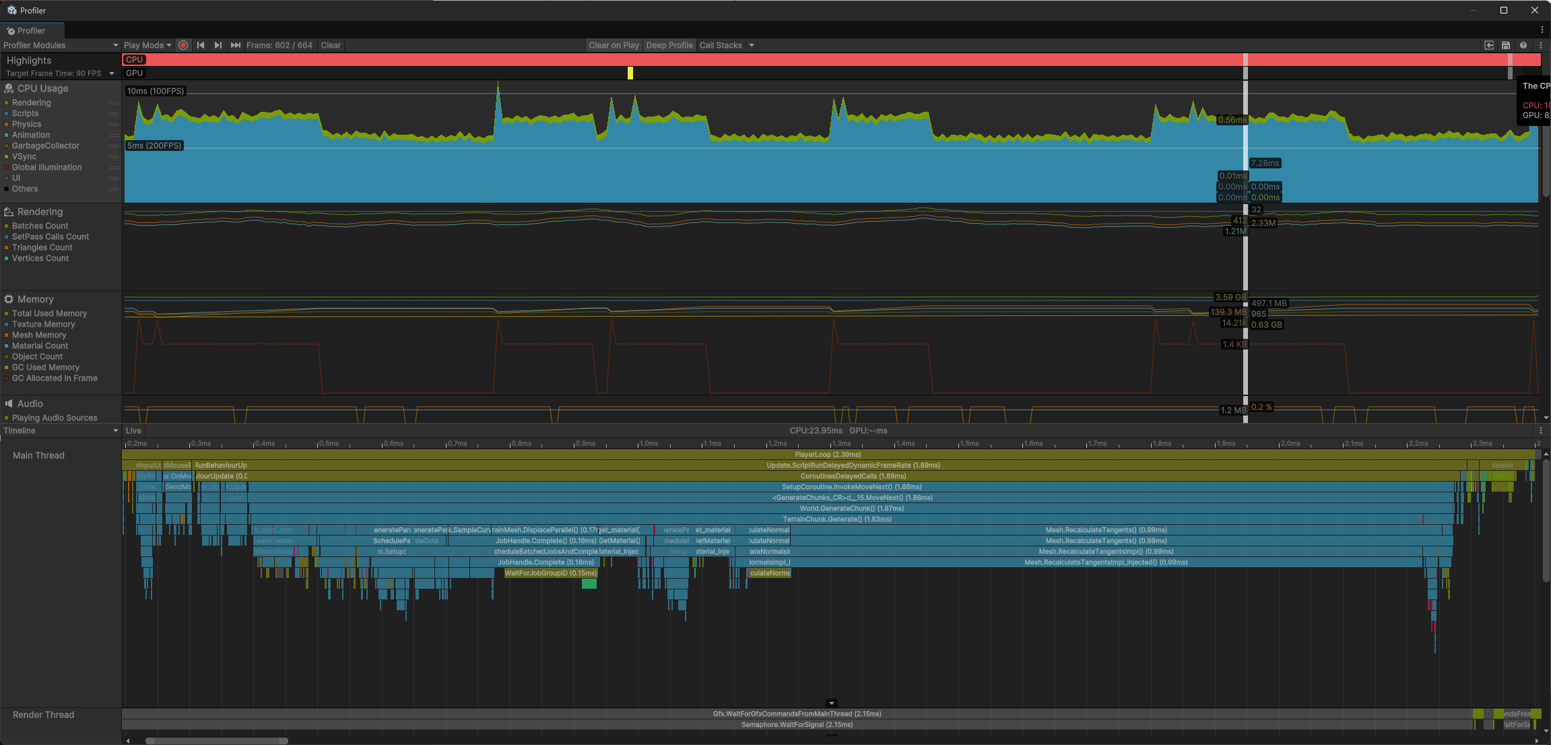Go to previous frame
Viewport: 1551px width, 745px height.
click(x=201, y=45)
